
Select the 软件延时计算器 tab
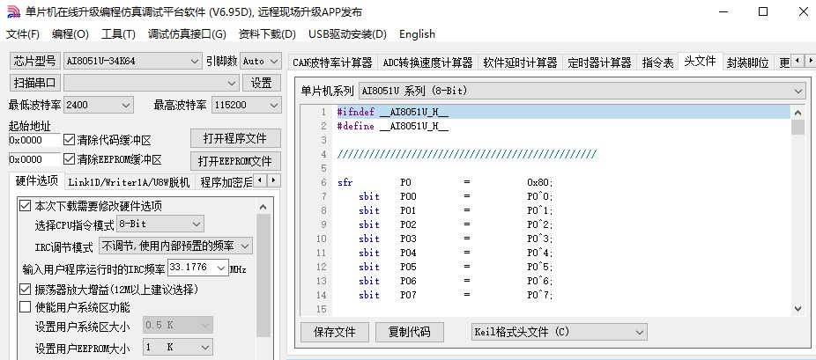pyautogui.click(x=520, y=62)
